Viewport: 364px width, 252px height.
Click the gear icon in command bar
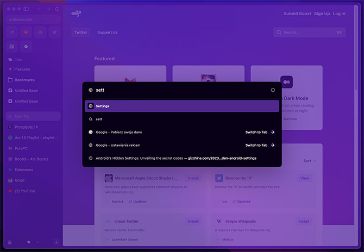[91, 90]
